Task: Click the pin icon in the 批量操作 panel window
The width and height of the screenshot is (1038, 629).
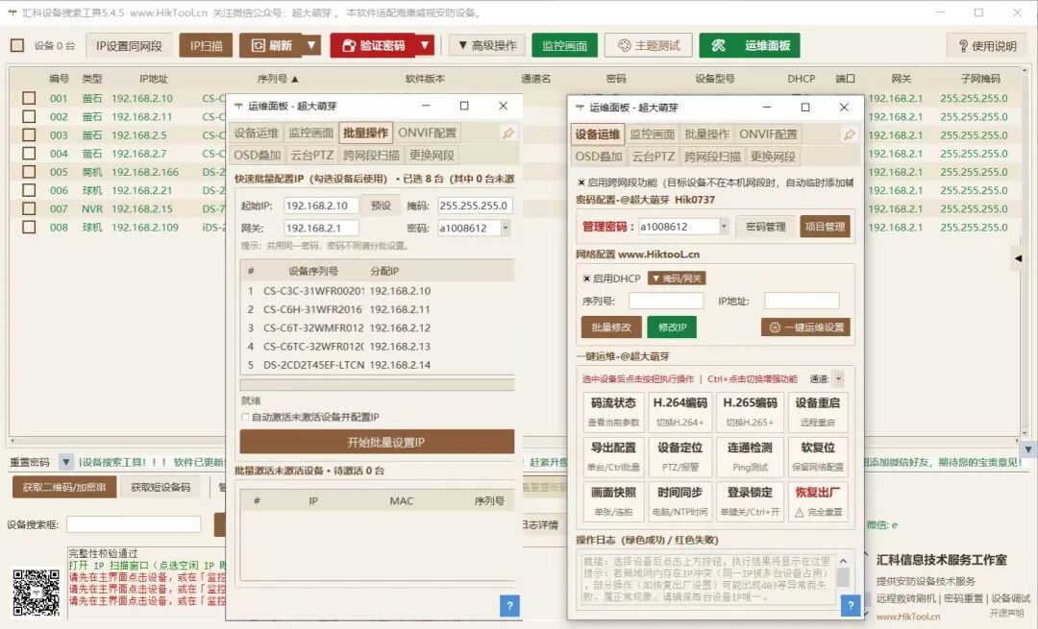Action: coord(507,133)
